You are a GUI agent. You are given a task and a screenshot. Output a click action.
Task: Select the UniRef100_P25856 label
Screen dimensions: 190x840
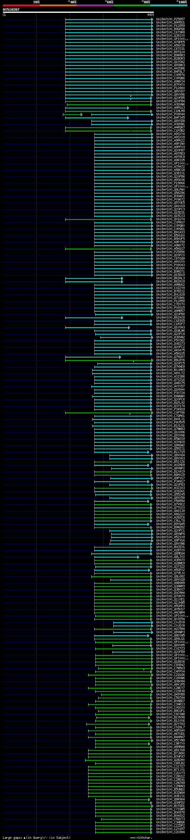170,252
